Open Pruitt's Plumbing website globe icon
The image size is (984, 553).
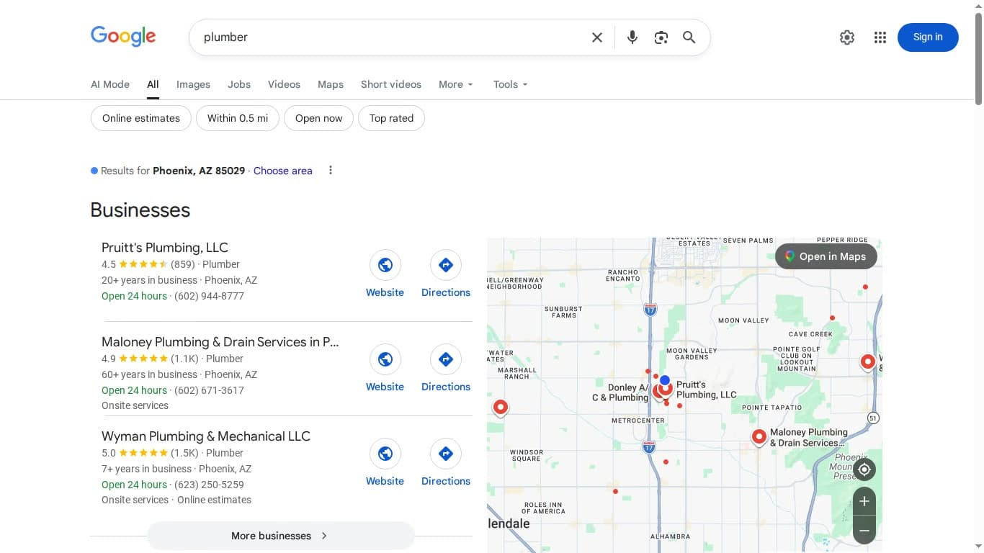point(385,265)
